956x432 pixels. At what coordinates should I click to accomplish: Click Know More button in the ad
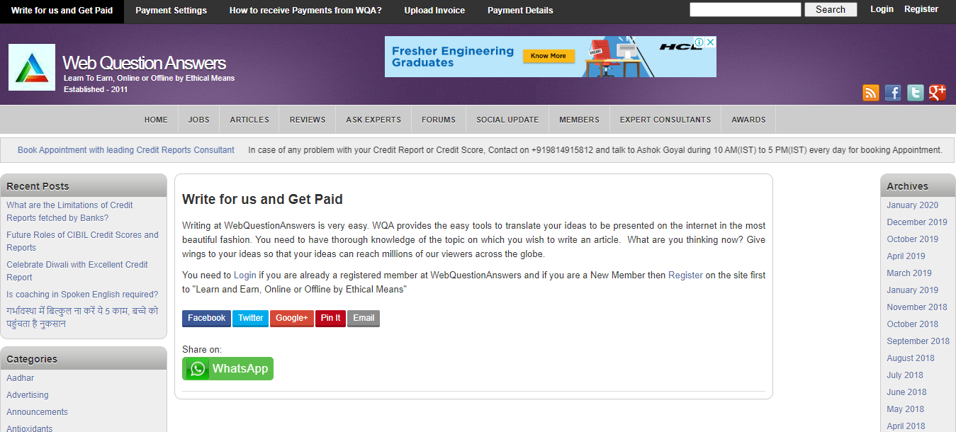point(549,56)
